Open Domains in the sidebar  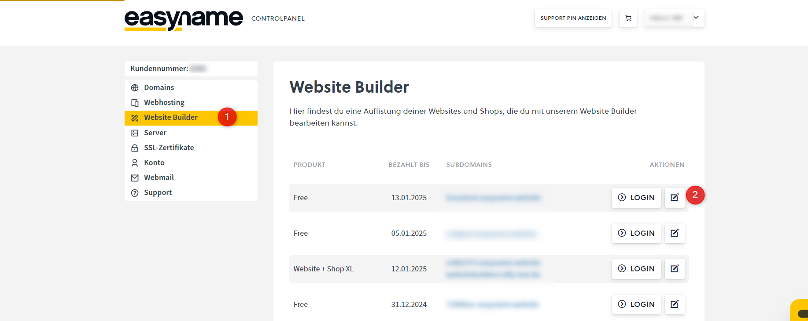pyautogui.click(x=159, y=87)
